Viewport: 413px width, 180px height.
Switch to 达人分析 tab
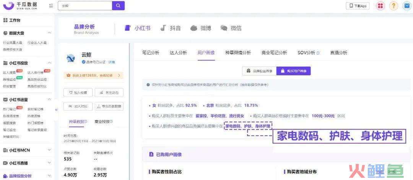pos(178,52)
